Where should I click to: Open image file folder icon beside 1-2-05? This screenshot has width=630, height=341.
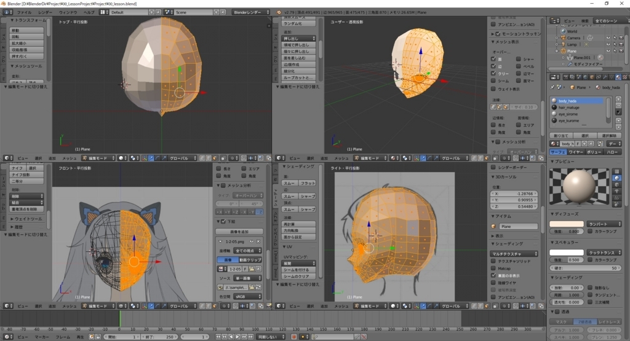252,268
